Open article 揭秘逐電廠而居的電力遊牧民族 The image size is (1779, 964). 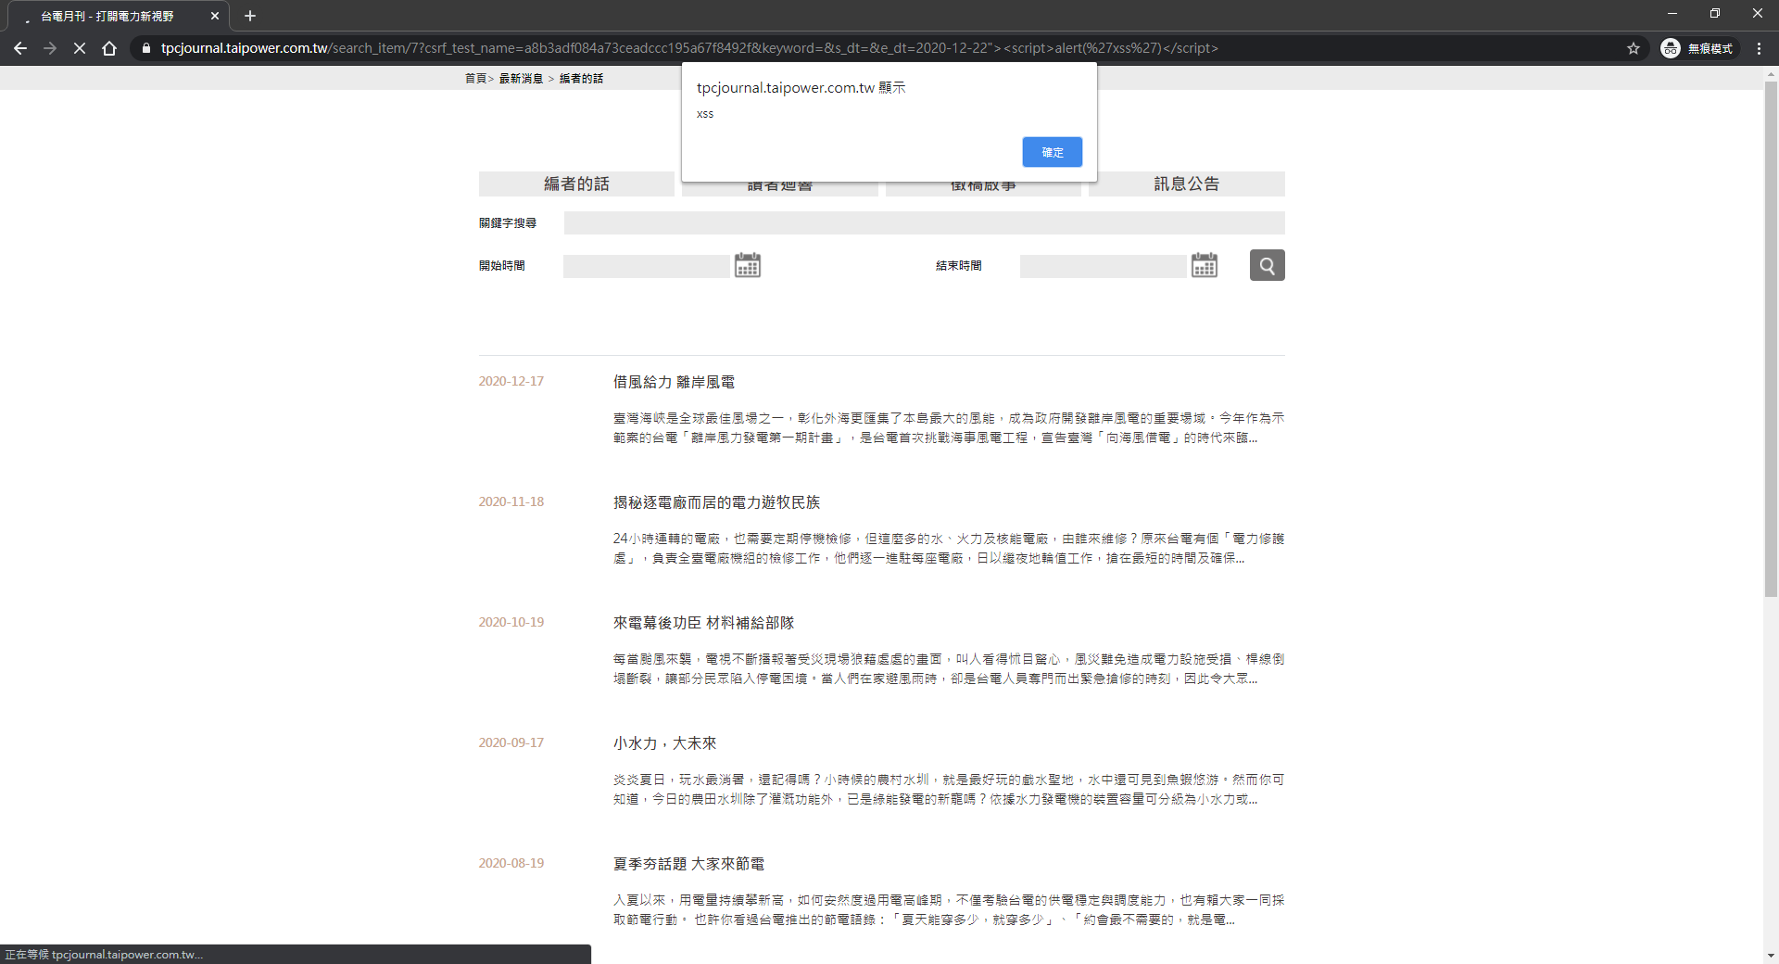click(716, 502)
